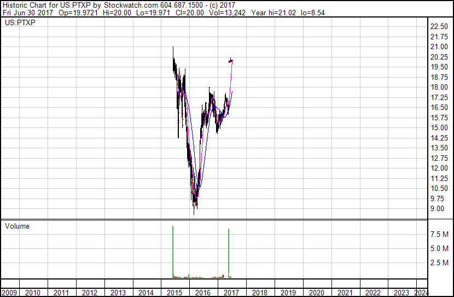Click the 16.50 price axis value
The image size is (454, 297).
click(439, 107)
